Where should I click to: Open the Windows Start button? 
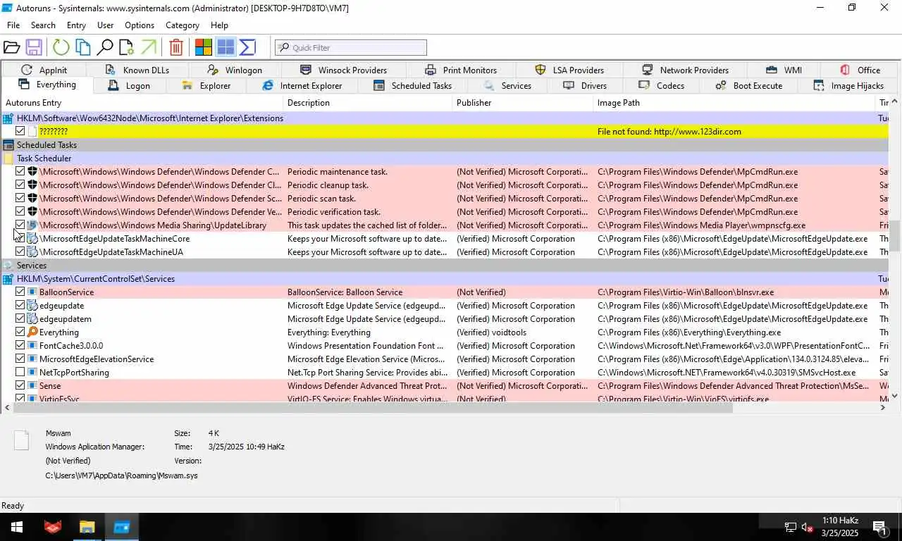point(17,527)
